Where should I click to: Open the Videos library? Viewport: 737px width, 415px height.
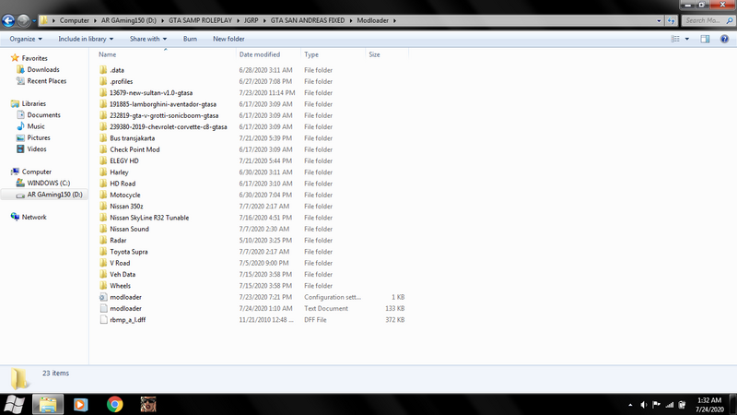pyautogui.click(x=37, y=148)
